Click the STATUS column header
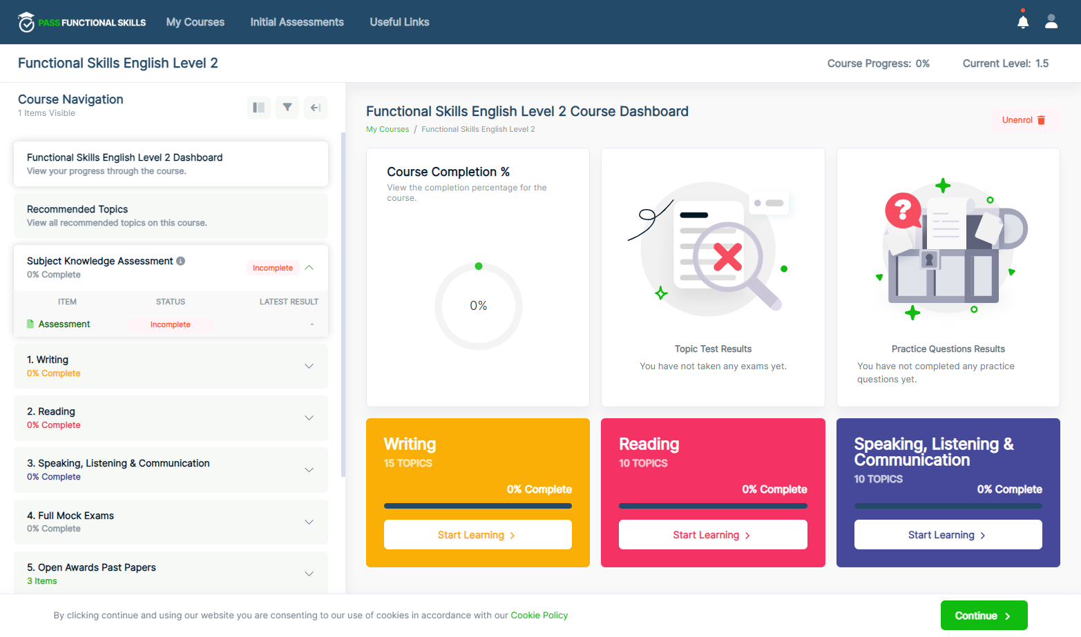1081x637 pixels. tap(171, 302)
